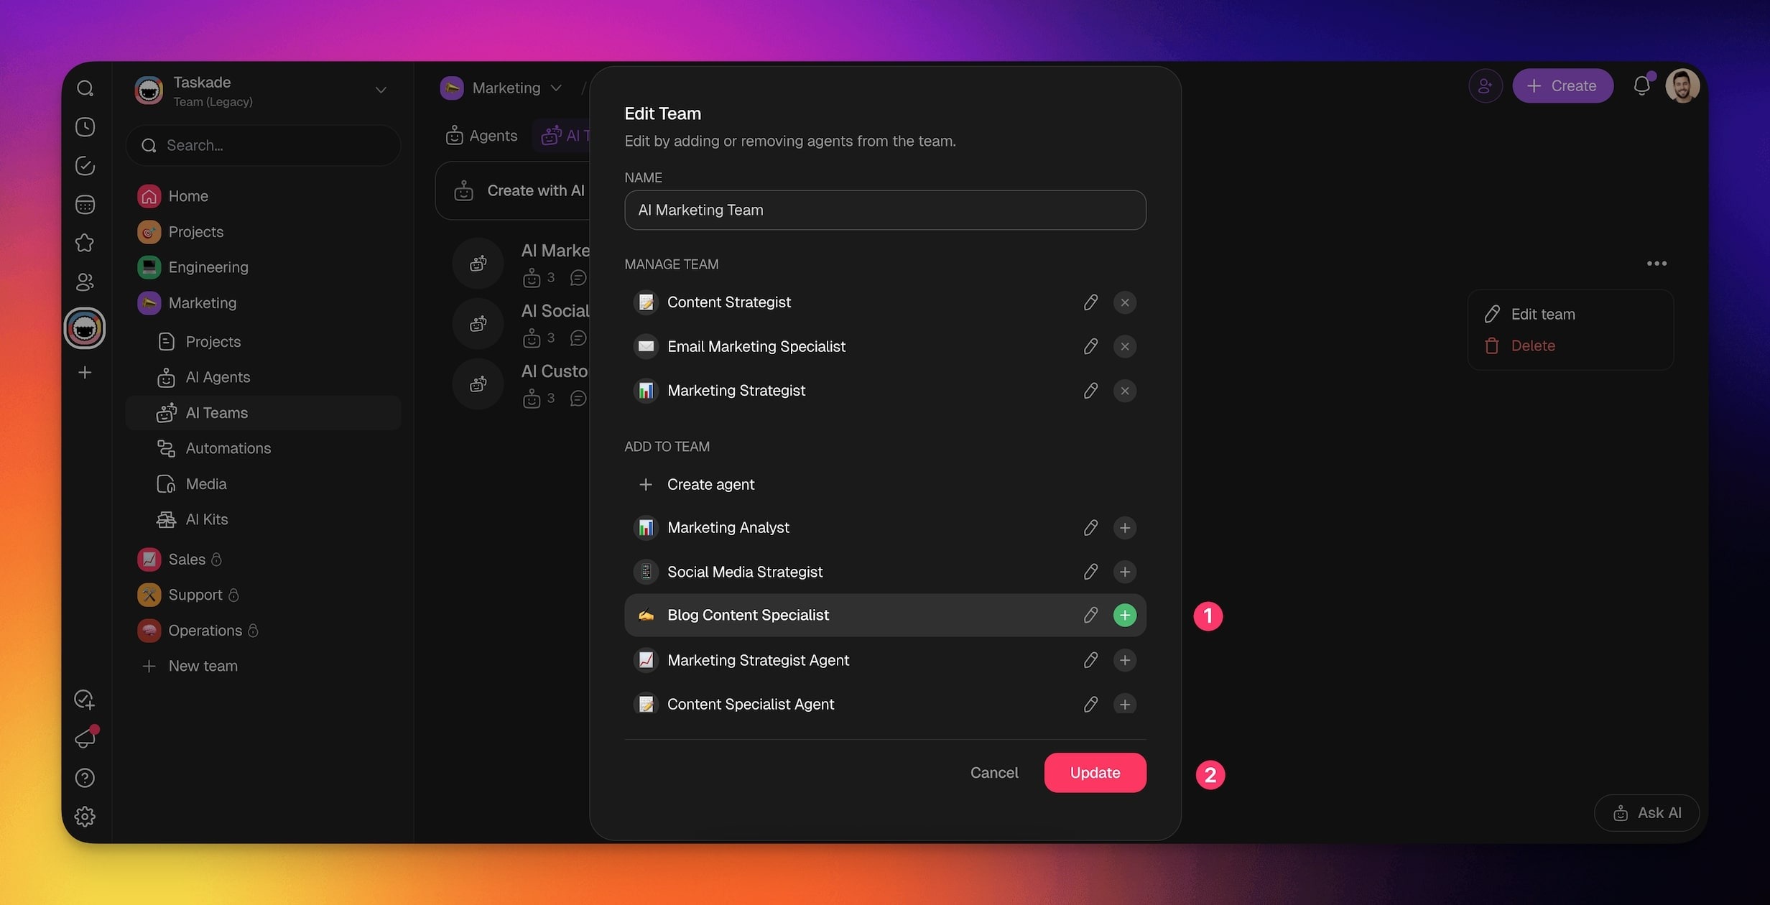This screenshot has width=1770, height=905.
Task: Remove Email Marketing Specialist from team
Action: pyautogui.click(x=1124, y=347)
